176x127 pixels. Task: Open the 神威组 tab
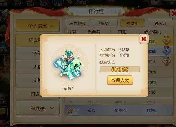pos(160,23)
